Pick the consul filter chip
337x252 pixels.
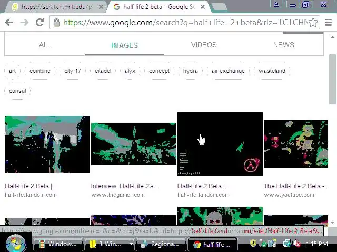tap(17, 91)
